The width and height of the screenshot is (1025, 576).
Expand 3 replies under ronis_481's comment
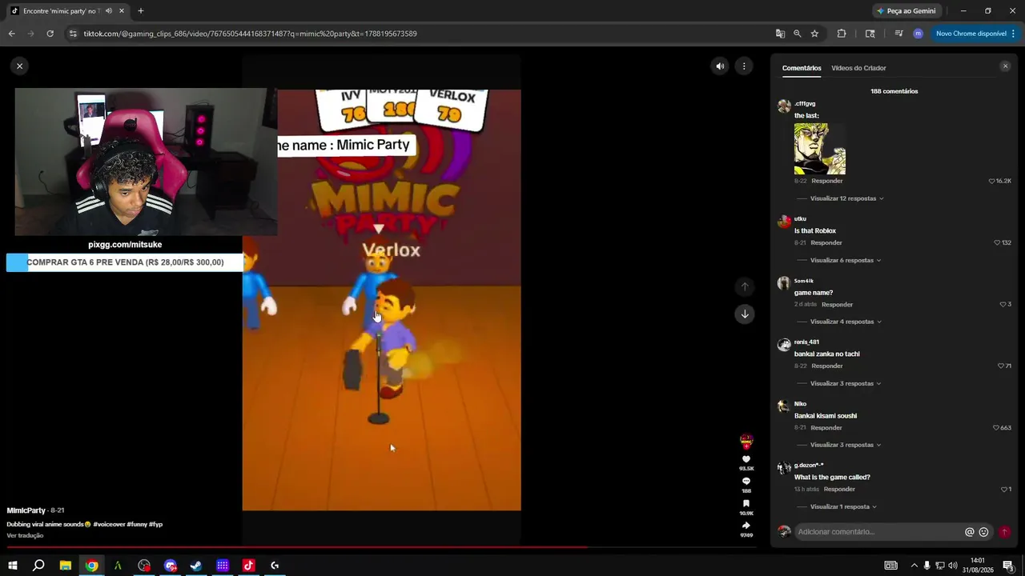(846, 383)
